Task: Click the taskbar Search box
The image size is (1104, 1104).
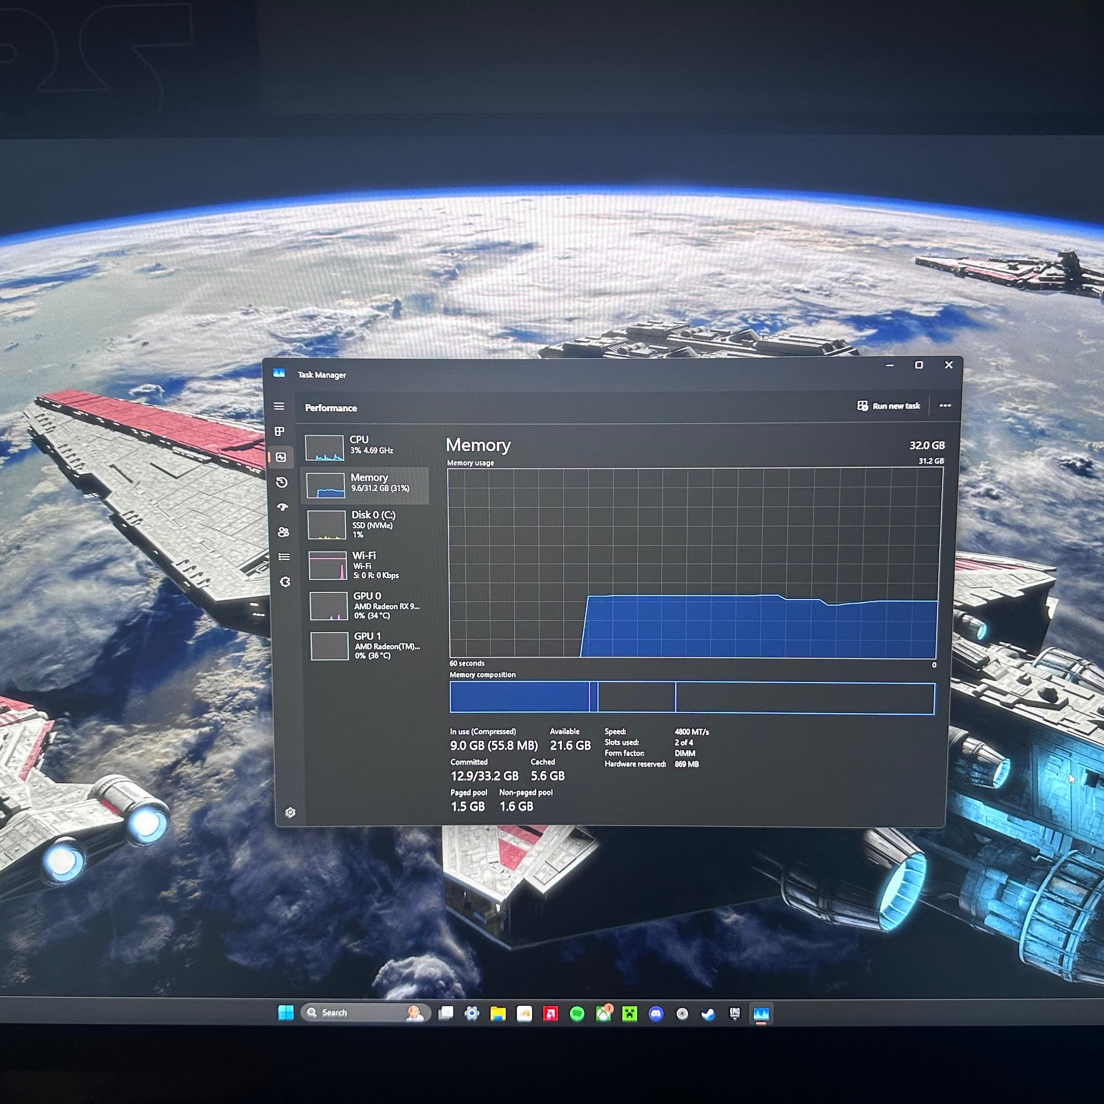Action: 365,1012
